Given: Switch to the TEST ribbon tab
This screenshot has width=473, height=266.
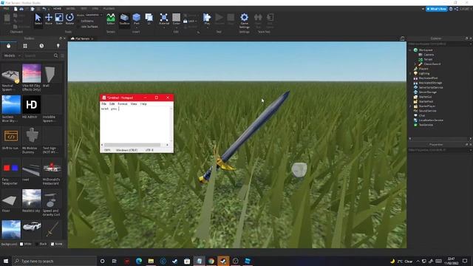Looking at the screenshot, I should pyautogui.click(x=84, y=9).
